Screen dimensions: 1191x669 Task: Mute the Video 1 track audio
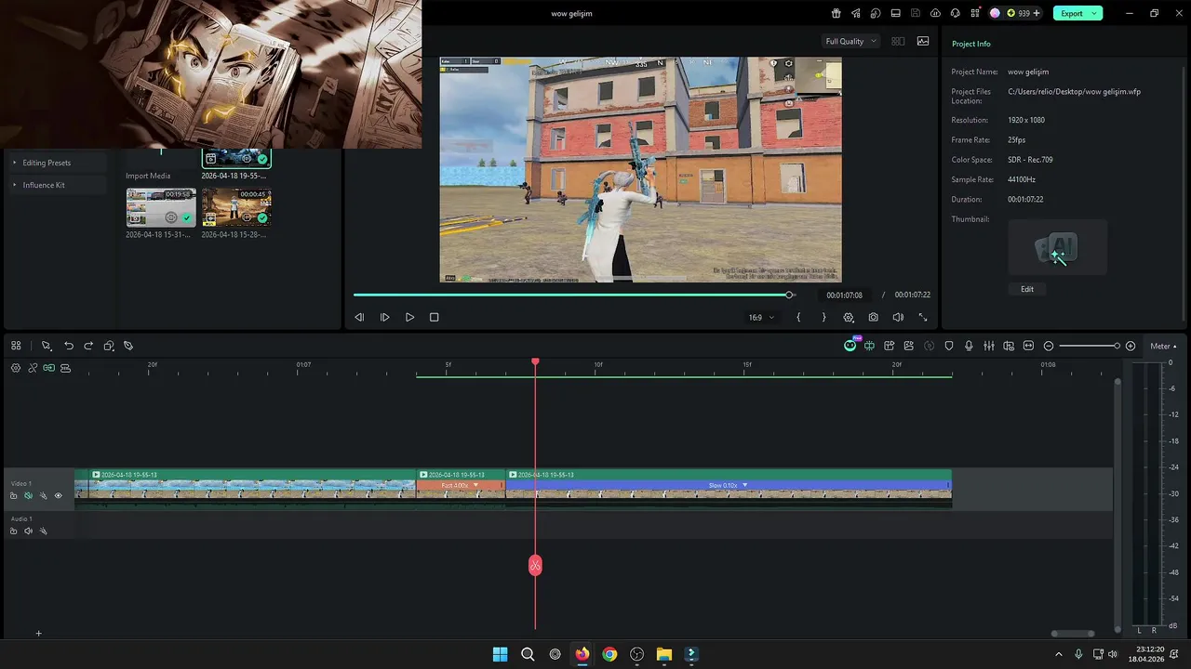click(28, 496)
